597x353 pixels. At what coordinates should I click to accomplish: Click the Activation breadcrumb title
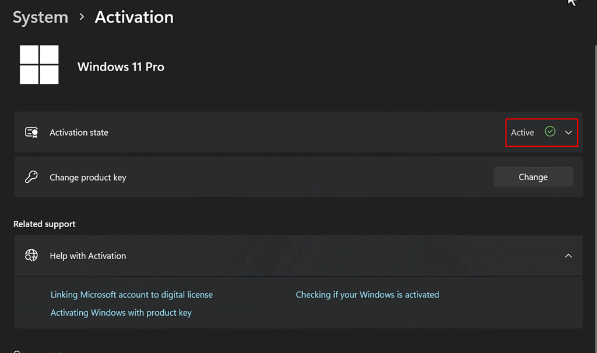click(134, 17)
